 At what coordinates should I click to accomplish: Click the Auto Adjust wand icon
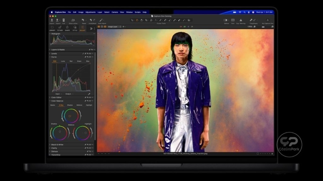(102, 20)
